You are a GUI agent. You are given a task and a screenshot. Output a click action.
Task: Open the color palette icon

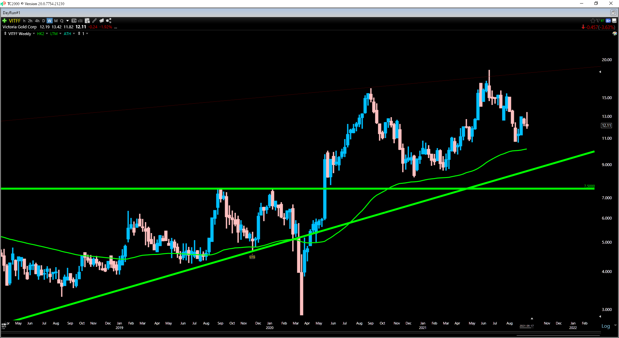click(x=615, y=33)
